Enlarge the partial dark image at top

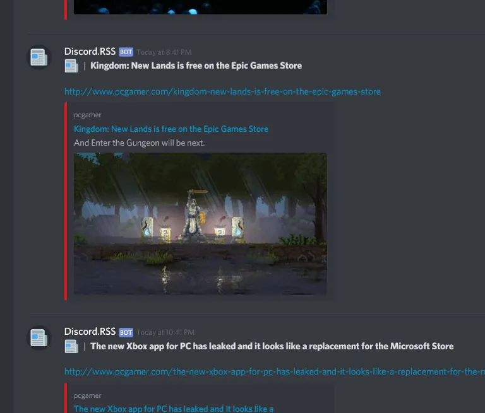[x=200, y=7]
